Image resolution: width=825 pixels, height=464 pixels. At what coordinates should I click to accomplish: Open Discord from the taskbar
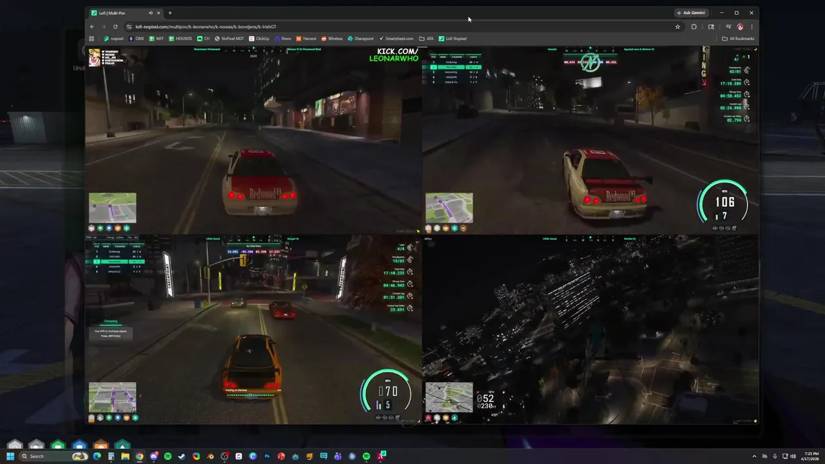coord(153,456)
